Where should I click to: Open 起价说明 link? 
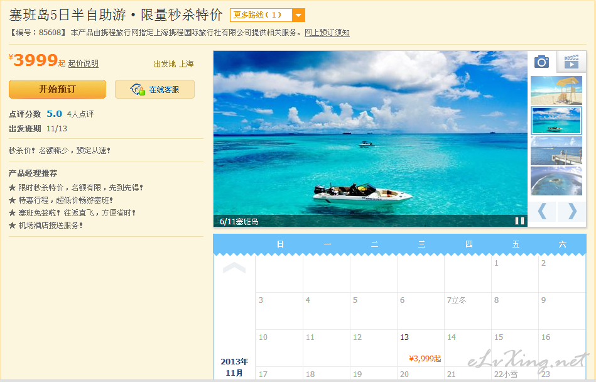pyautogui.click(x=84, y=63)
